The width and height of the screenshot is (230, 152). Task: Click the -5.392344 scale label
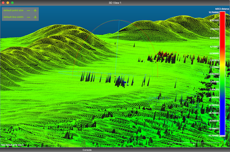tap(214, 105)
